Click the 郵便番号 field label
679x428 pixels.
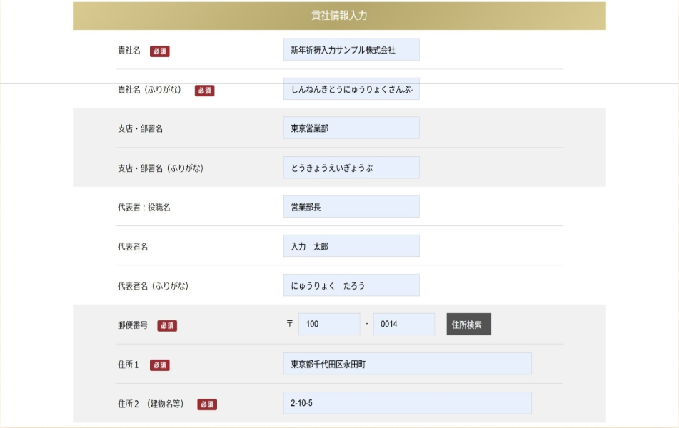tap(133, 325)
